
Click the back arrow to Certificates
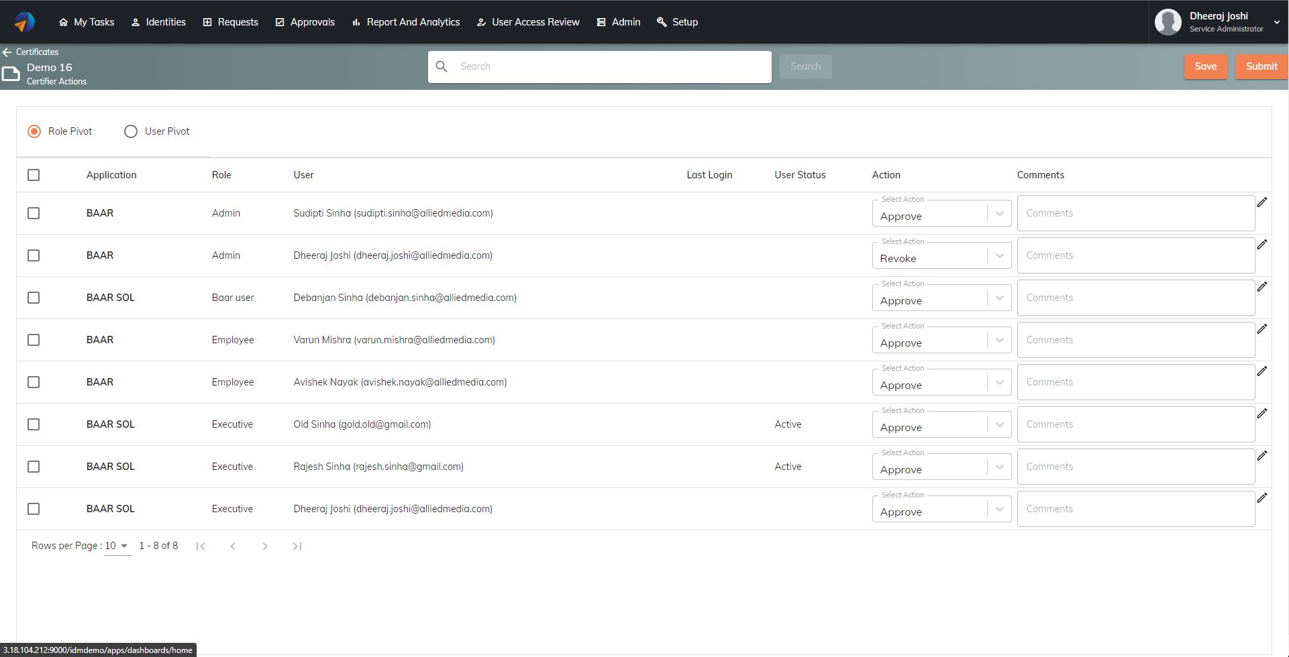tap(7, 52)
